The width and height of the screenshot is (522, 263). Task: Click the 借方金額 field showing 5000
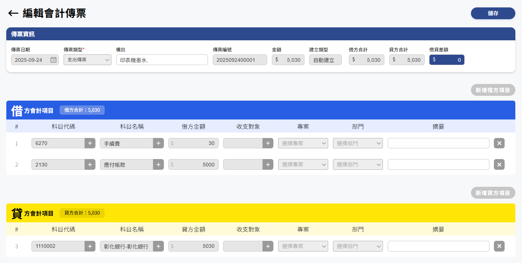coord(193,165)
